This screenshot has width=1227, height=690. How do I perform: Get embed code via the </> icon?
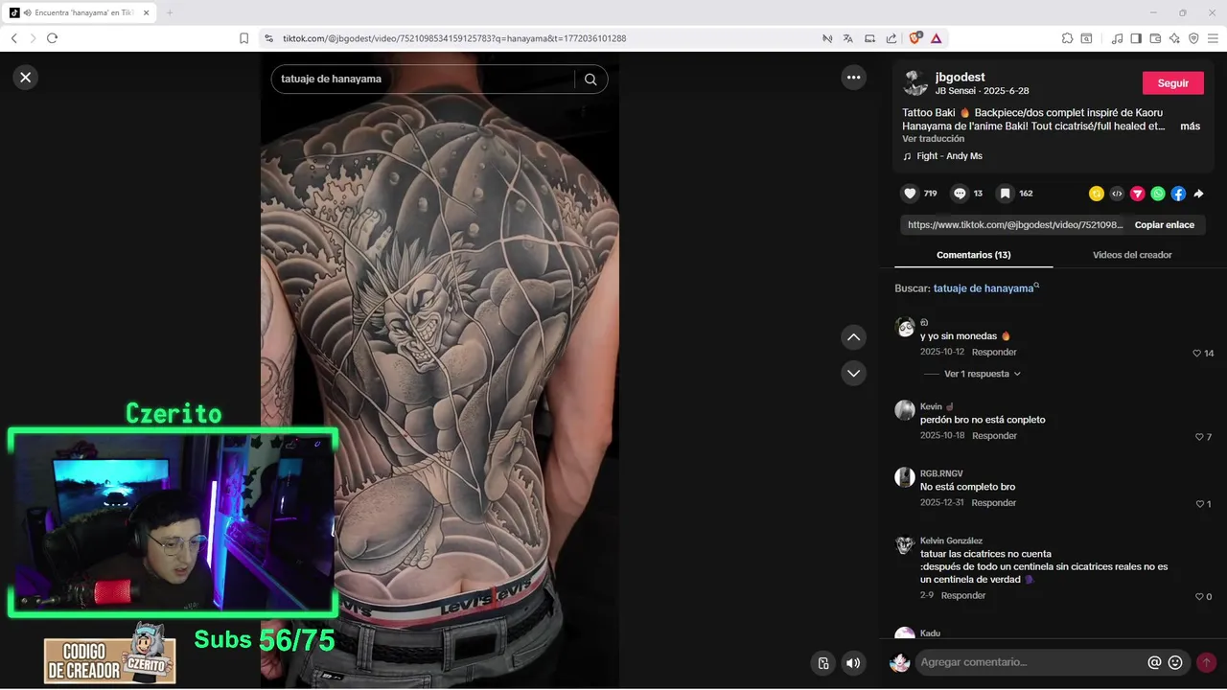tap(1117, 194)
